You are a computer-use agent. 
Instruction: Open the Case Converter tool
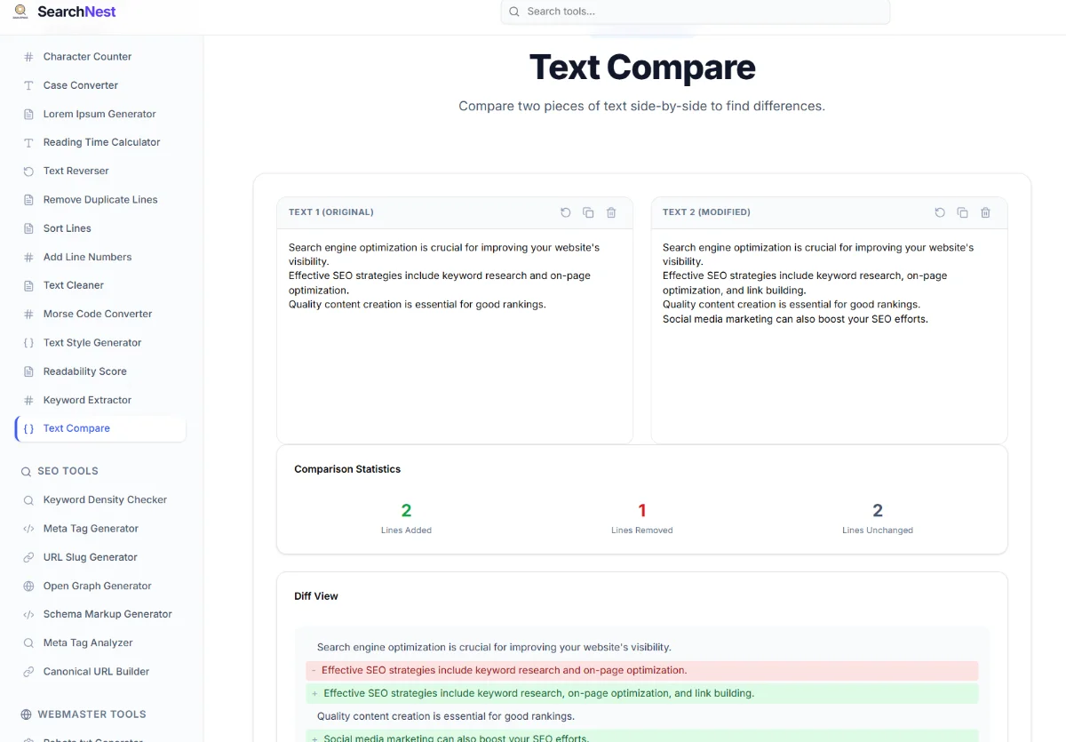tap(81, 85)
